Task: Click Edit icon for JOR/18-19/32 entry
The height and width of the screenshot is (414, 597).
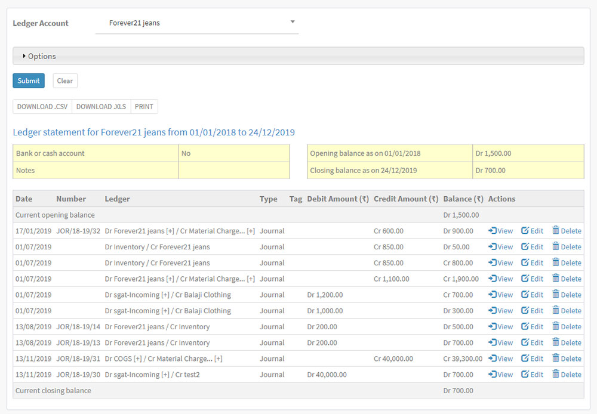Action: [525, 231]
